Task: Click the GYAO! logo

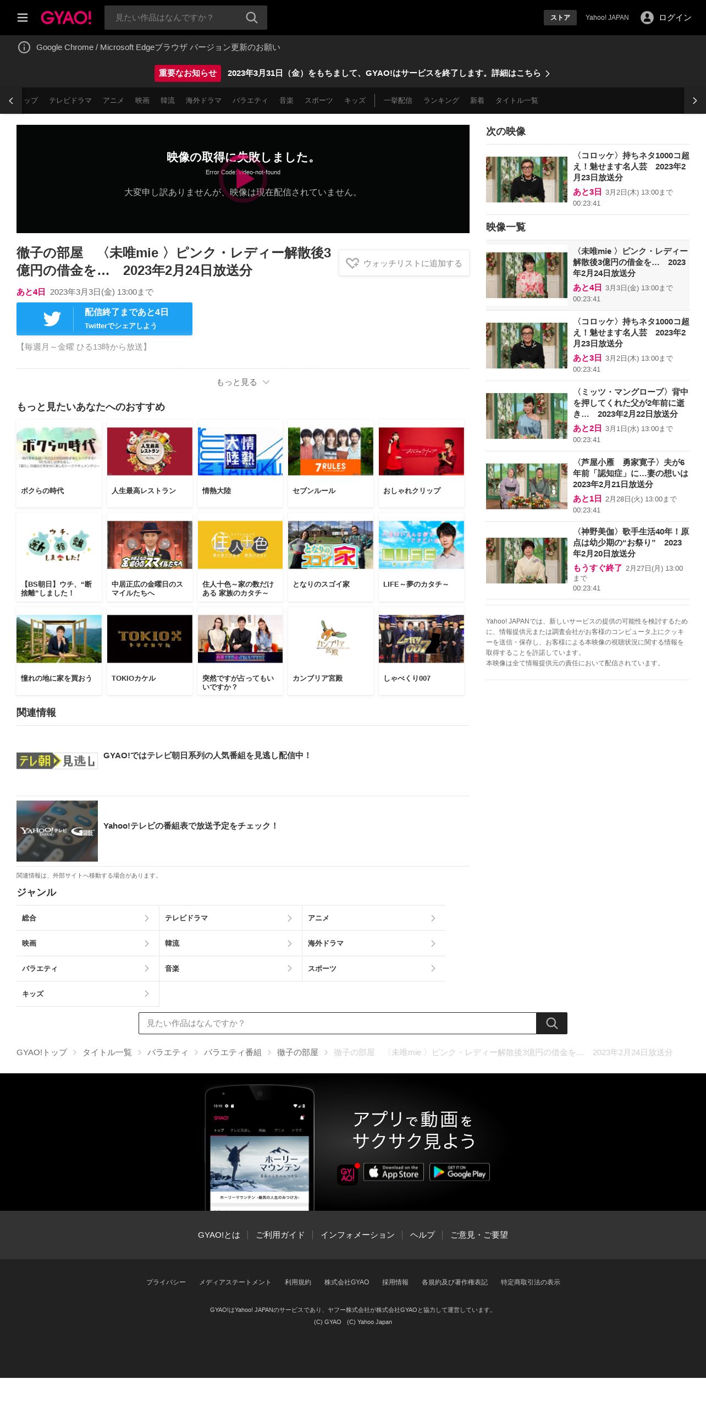Action: coord(66,18)
